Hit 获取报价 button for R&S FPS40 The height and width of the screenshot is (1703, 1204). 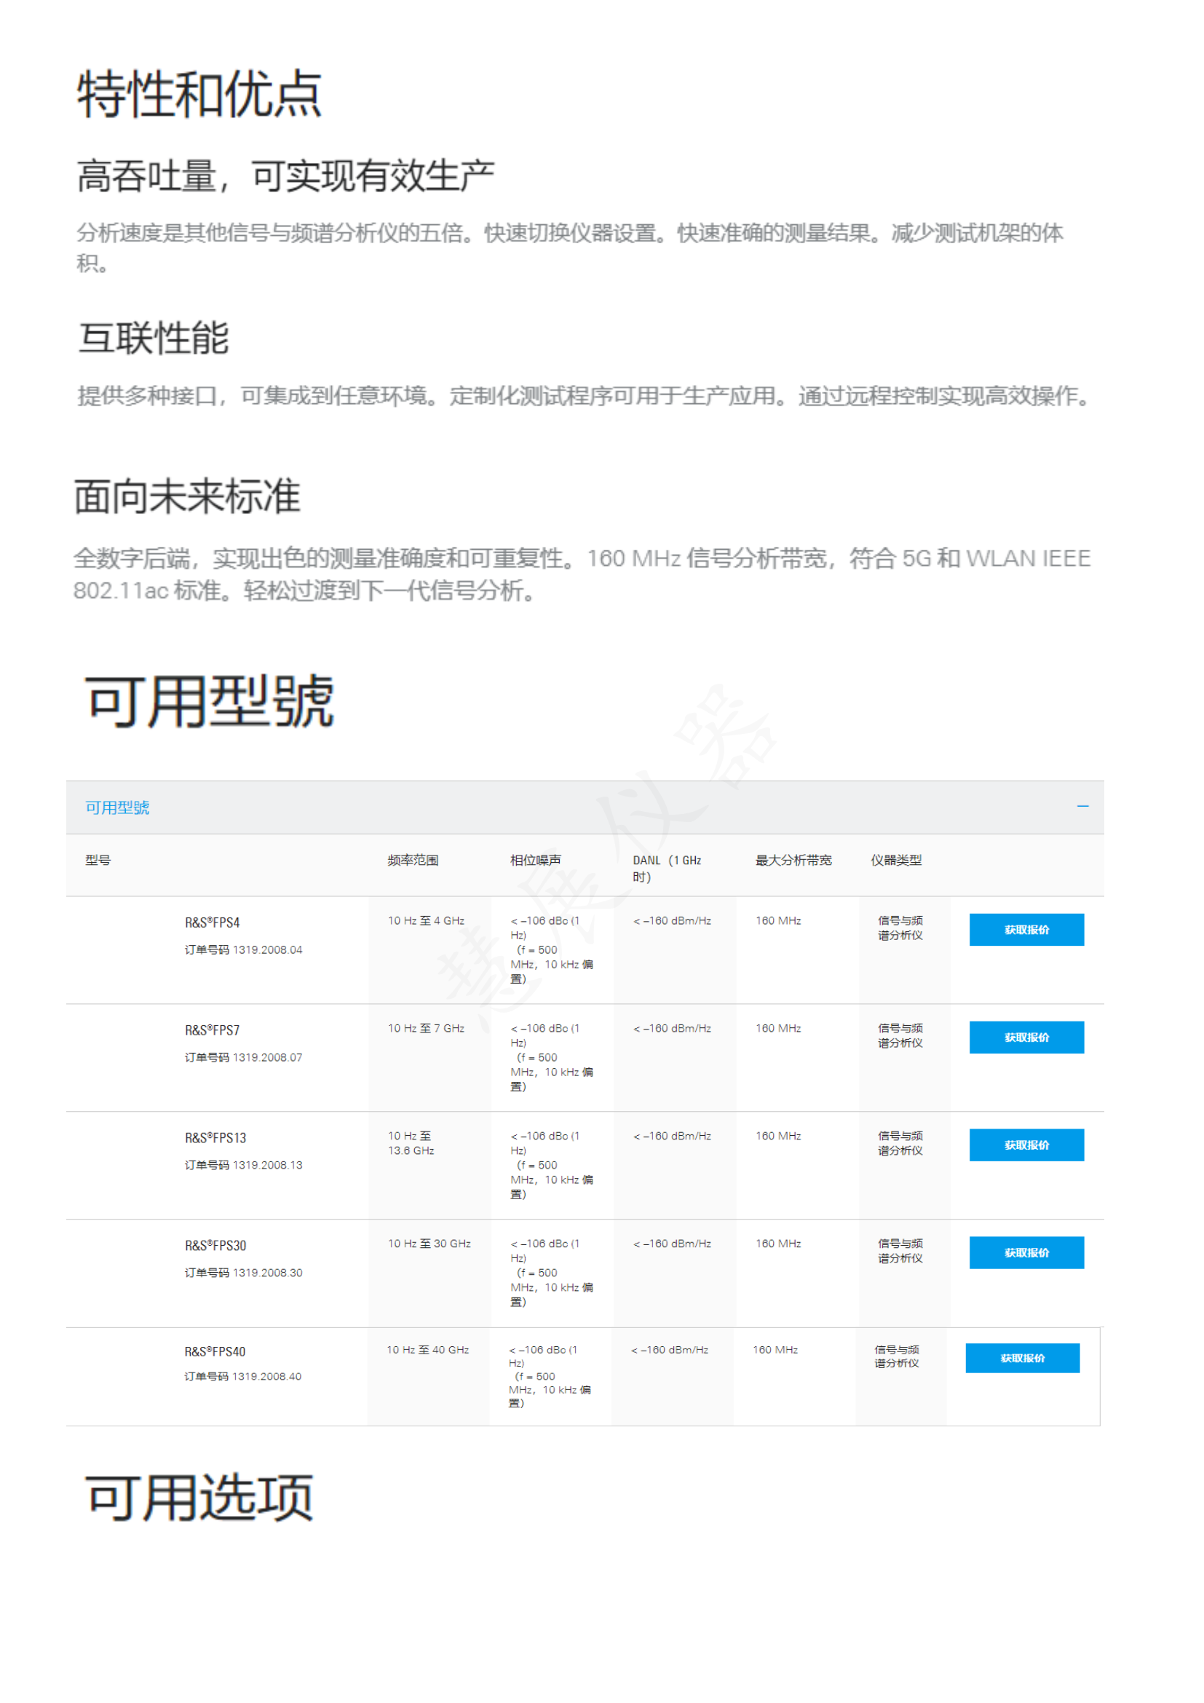1021,1358
